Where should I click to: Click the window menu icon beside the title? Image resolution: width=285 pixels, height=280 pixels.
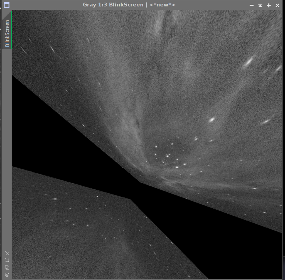[7, 5]
